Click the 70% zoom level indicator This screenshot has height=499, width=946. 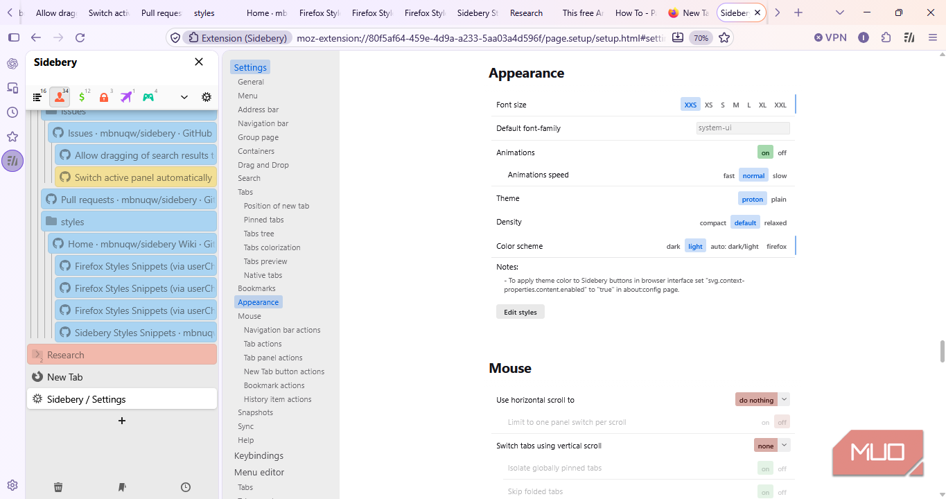701,38
